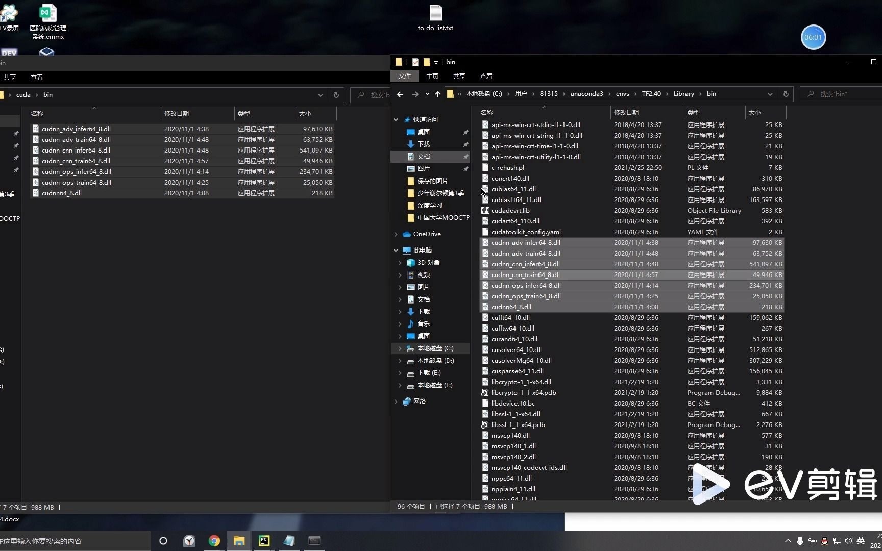The image size is (882, 551).
Task: Unpin 桌面 from quick access
Action: click(466, 132)
